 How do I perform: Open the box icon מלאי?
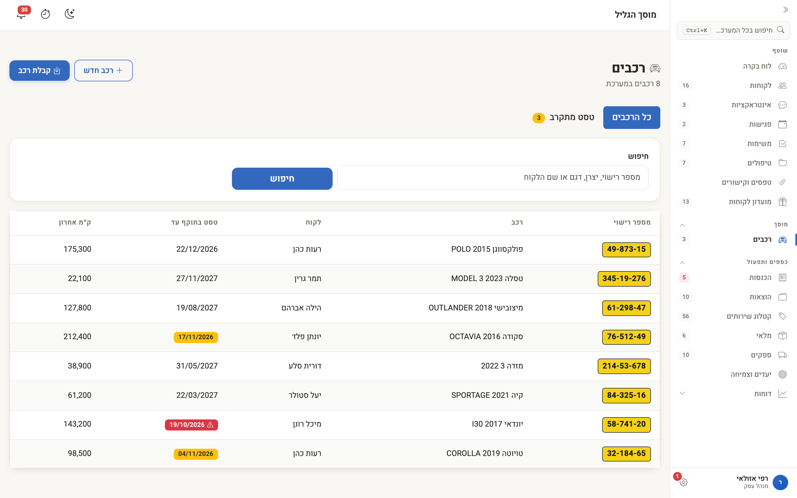tap(783, 336)
